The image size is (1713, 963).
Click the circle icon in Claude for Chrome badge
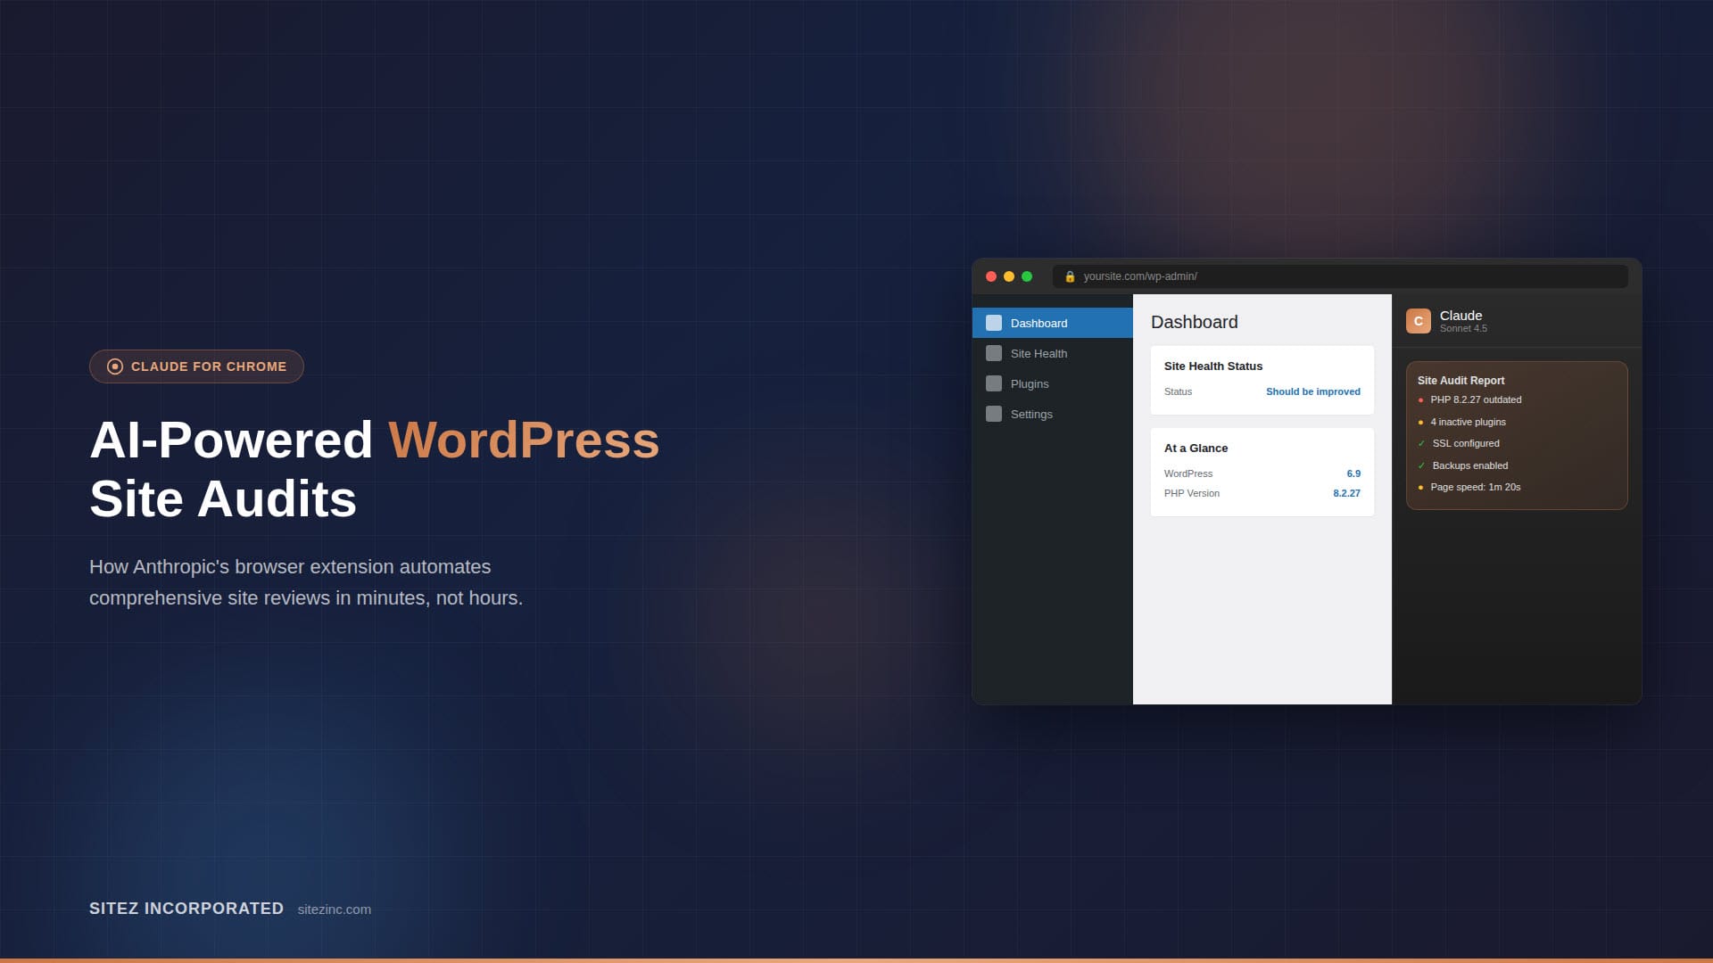click(x=115, y=366)
